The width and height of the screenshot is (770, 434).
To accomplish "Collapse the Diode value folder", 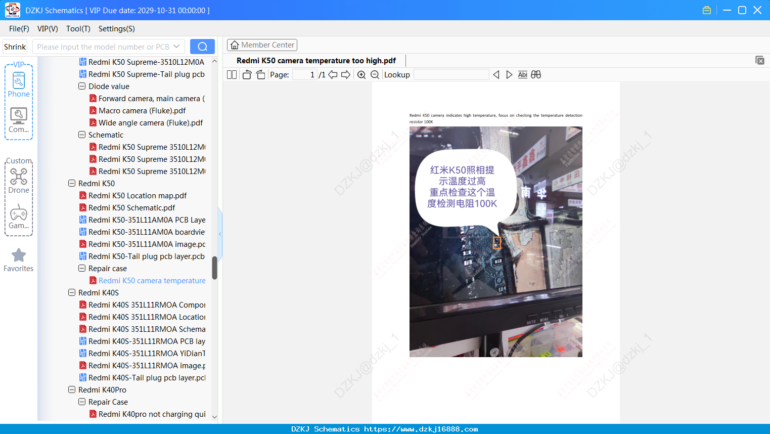I will pos(82,86).
